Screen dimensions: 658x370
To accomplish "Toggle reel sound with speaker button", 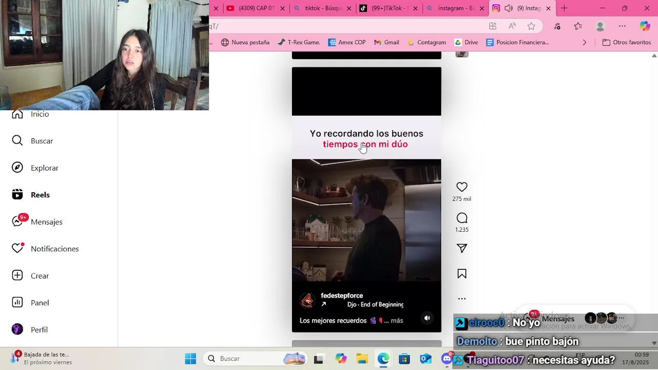I will 427,318.
